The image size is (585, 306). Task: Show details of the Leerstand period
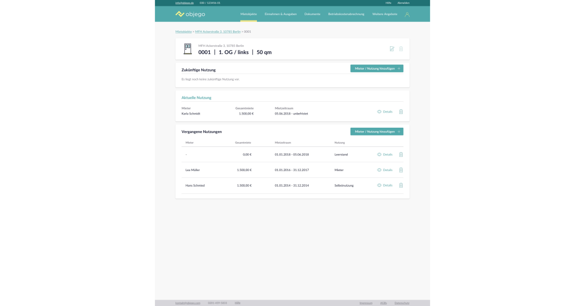(x=385, y=154)
